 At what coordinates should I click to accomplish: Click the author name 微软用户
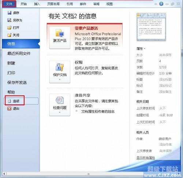[x=165, y=139]
